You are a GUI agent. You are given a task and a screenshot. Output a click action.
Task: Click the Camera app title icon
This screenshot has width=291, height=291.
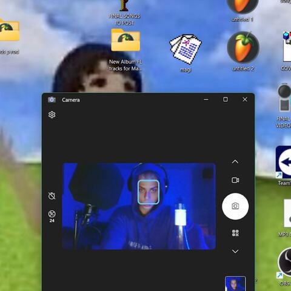pyautogui.click(x=52, y=99)
